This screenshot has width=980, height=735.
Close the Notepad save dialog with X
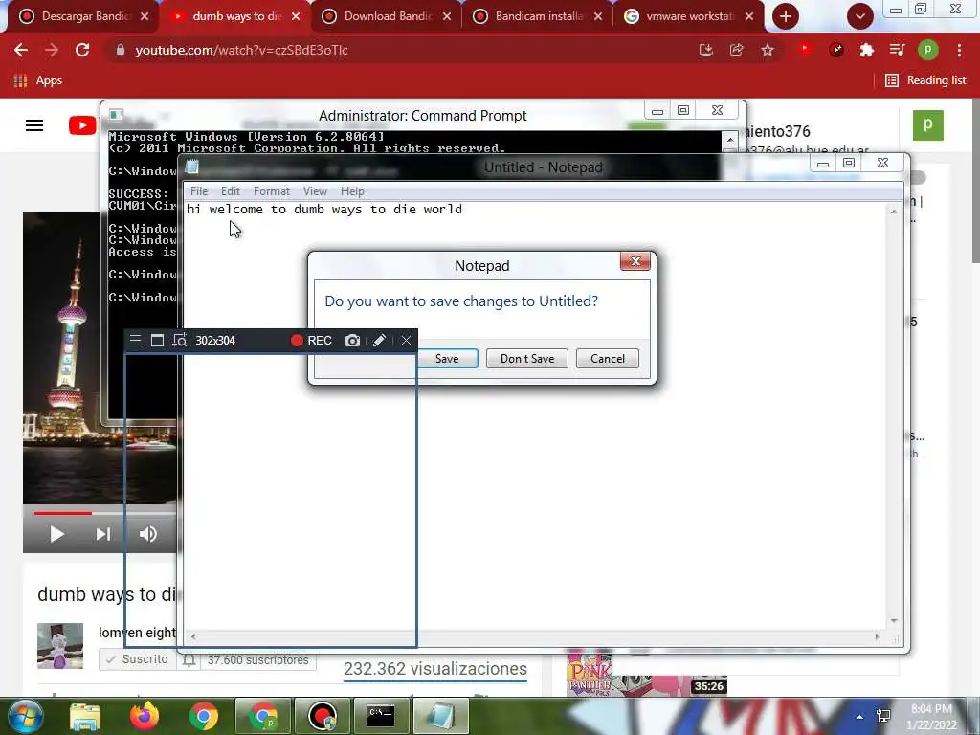point(635,261)
